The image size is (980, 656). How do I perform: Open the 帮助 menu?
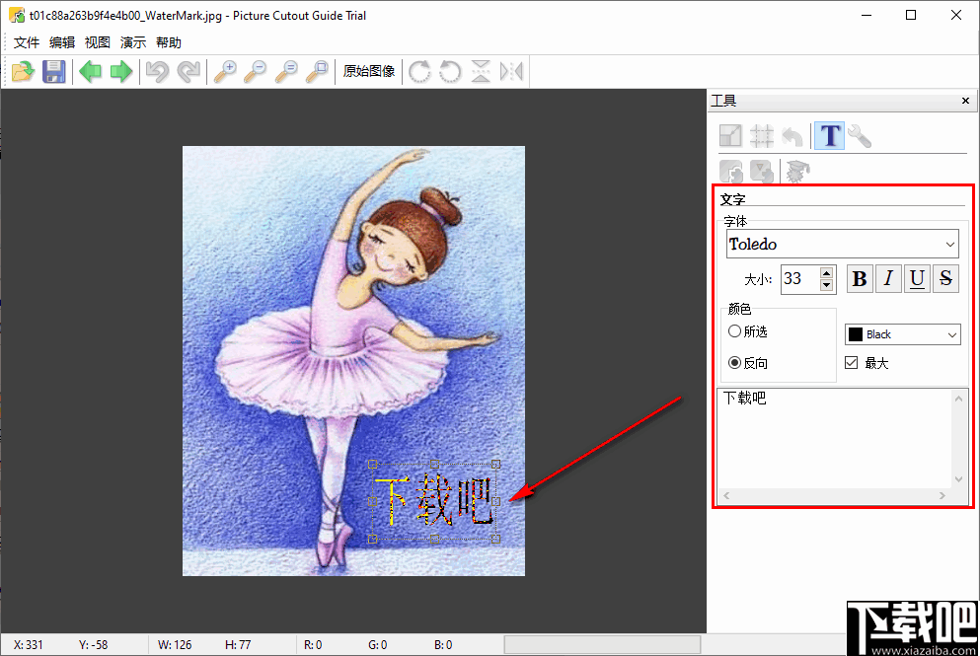click(x=169, y=42)
